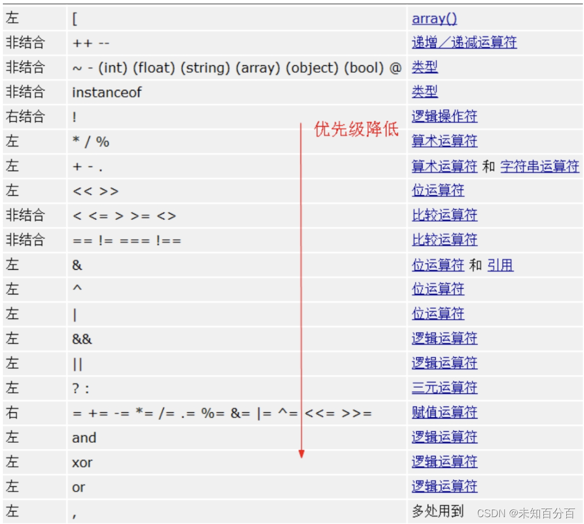Click 逻辑运算符 link in the || row
584x524 pixels.
point(444,363)
